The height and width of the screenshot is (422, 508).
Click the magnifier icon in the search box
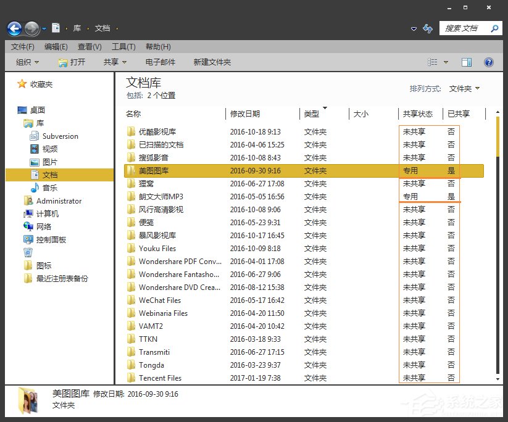pyautogui.click(x=493, y=28)
